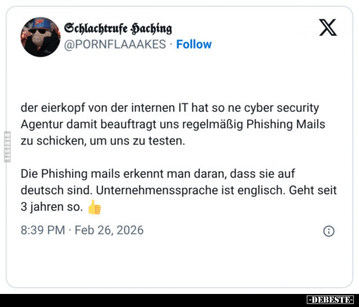Open the timestamp Feb 26, 2026
This screenshot has height=307, width=359.
tap(109, 230)
